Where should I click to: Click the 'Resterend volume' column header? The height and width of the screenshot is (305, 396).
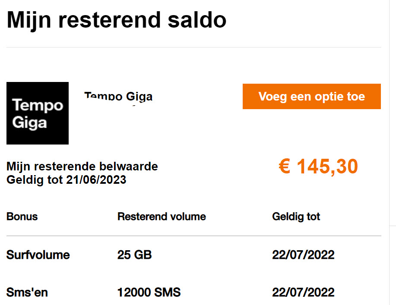[162, 216]
